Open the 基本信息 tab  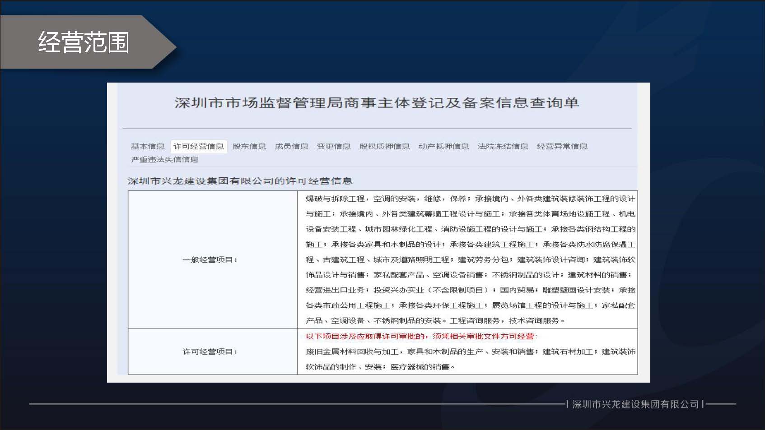coord(148,146)
